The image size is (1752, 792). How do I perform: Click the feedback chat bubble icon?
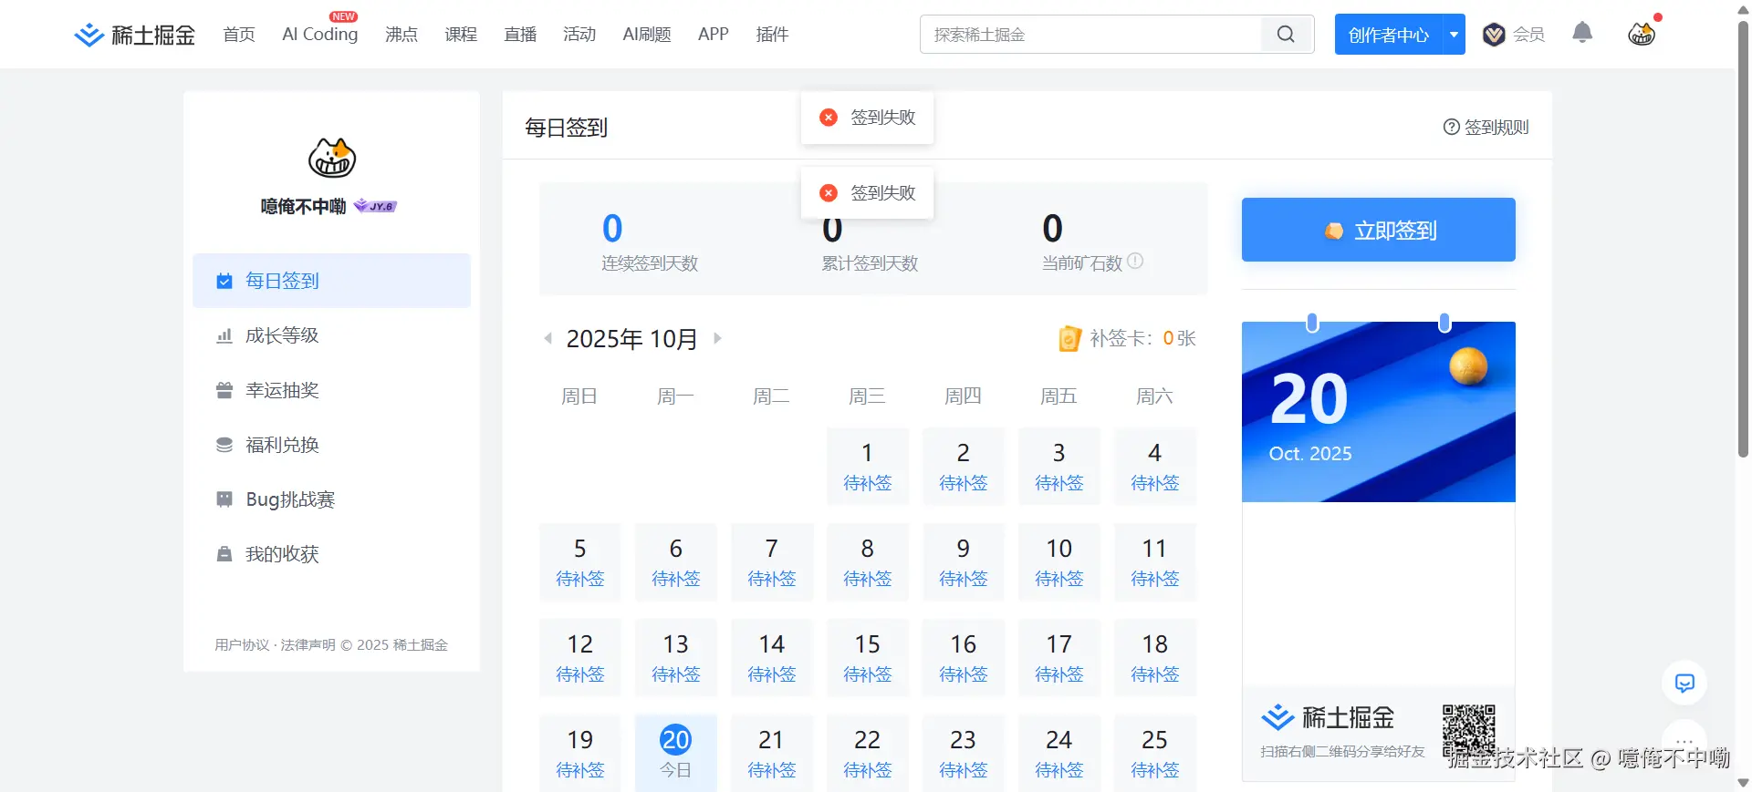1684,683
